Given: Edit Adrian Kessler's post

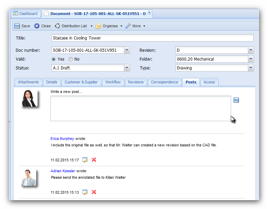Looking at the screenshot, I should point(85,192).
